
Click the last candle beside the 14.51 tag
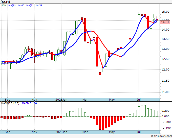pos(157,19)
